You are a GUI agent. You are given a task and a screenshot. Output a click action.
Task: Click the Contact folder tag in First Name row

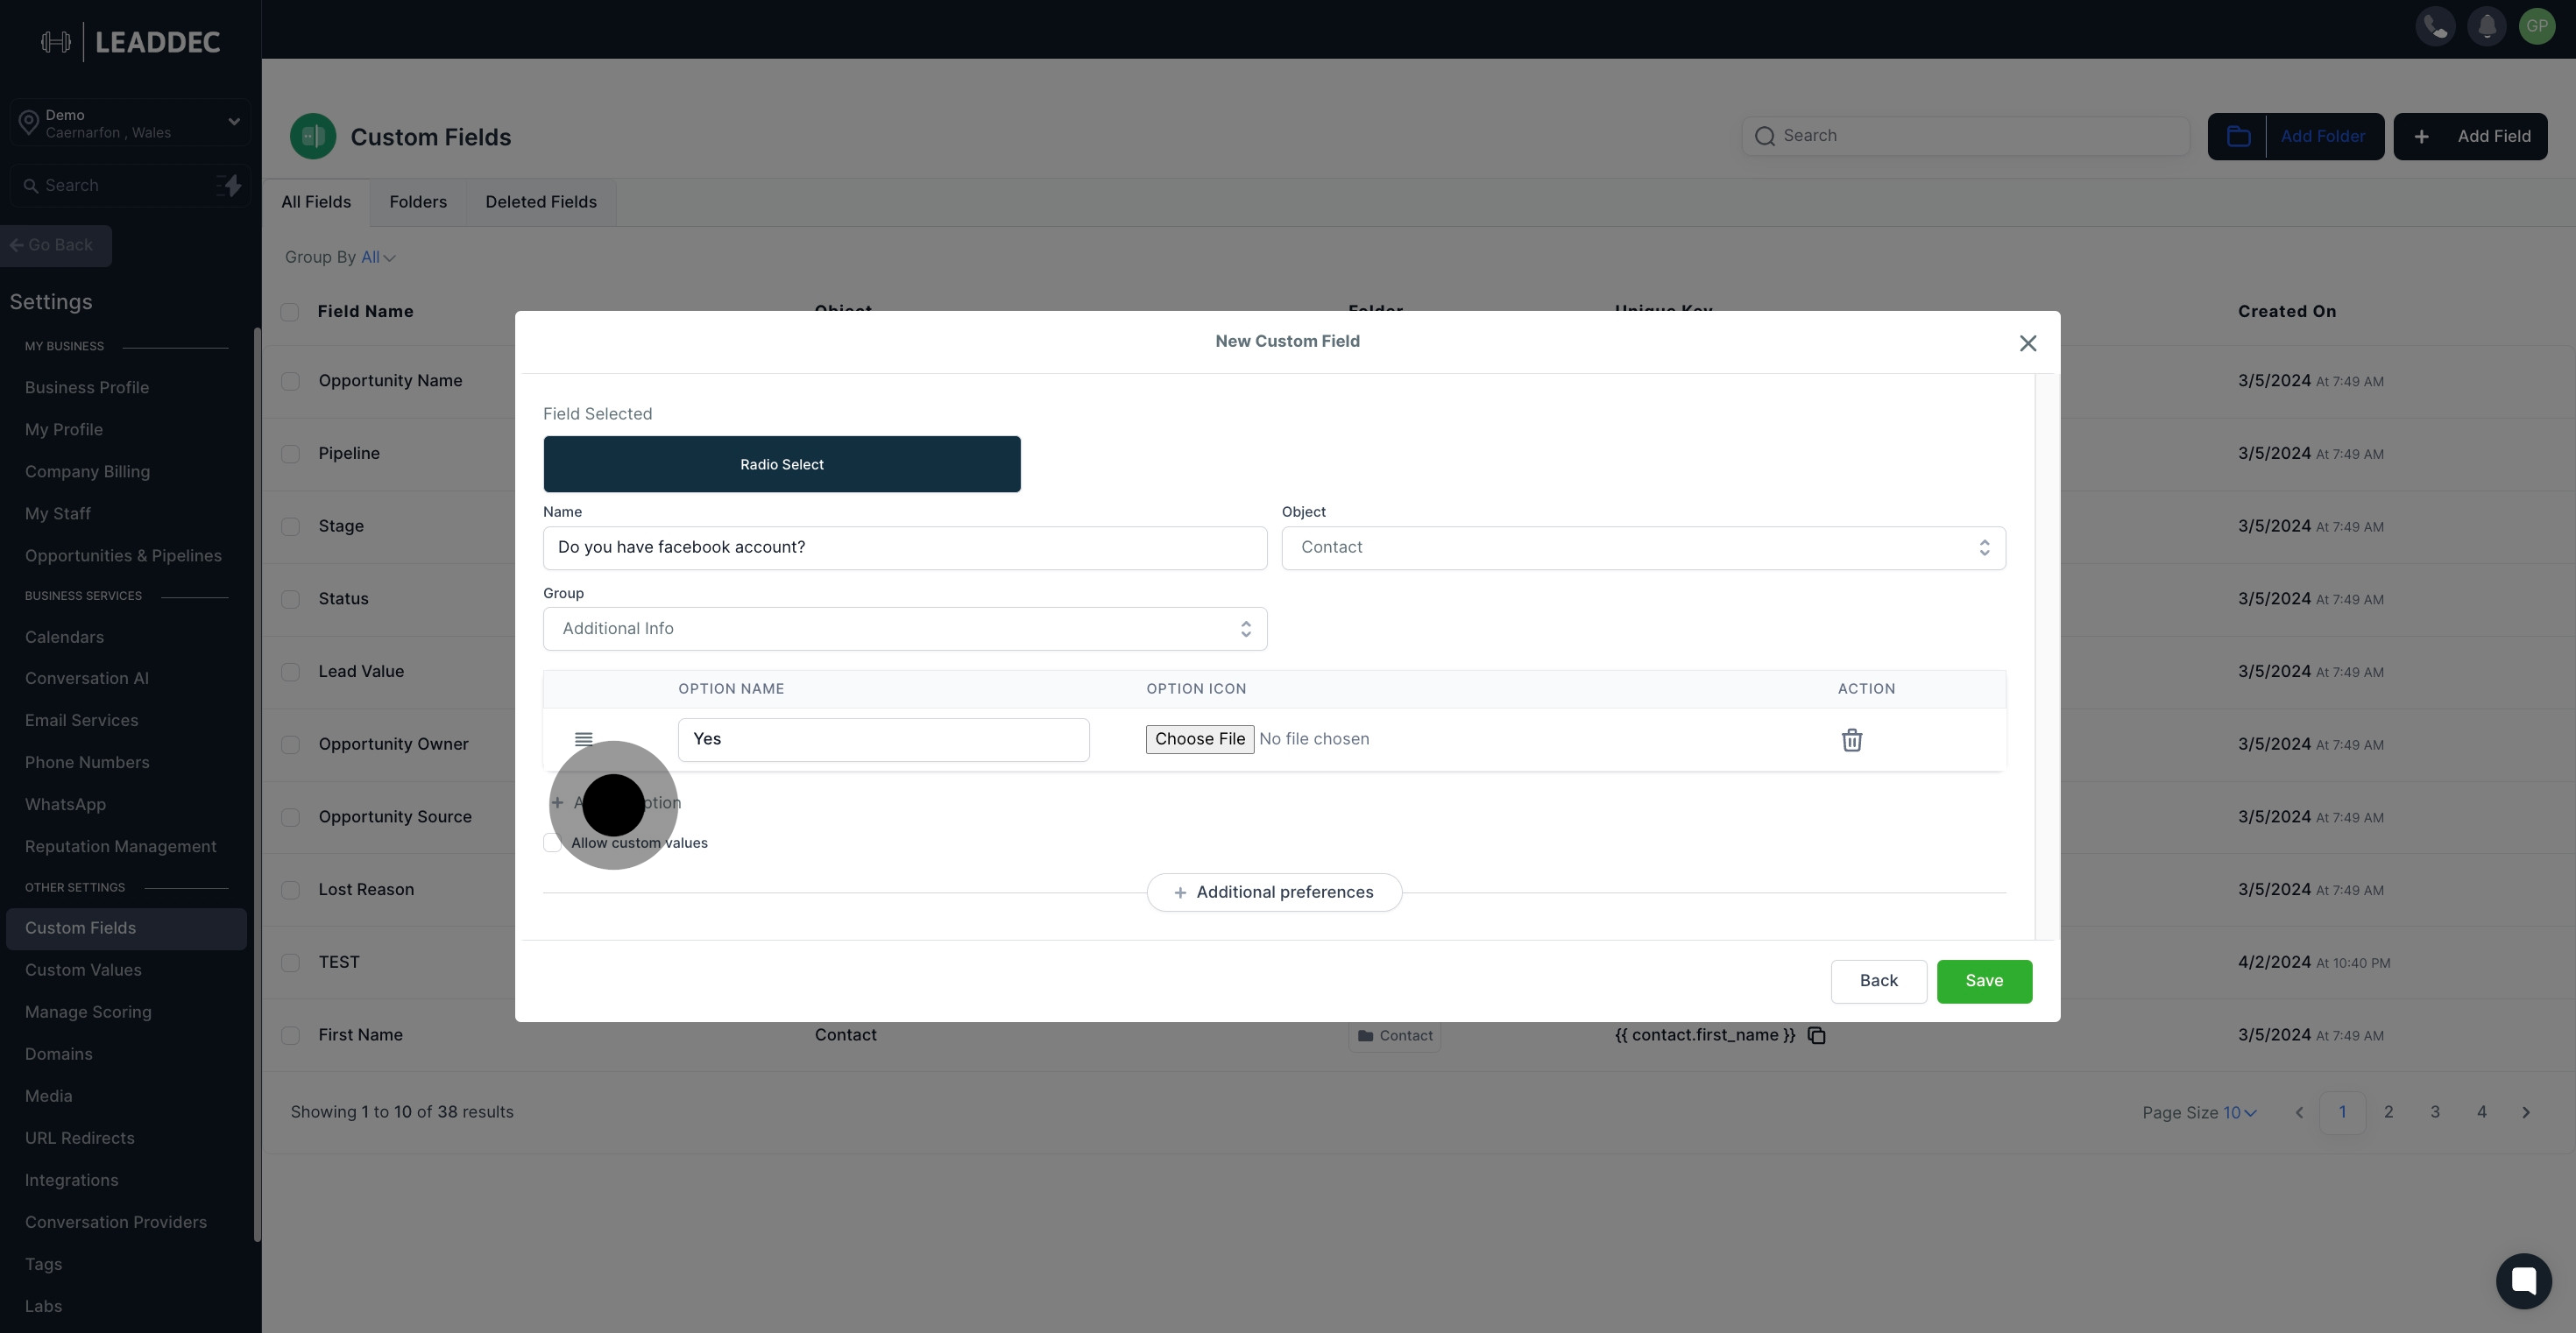pyautogui.click(x=1395, y=1036)
